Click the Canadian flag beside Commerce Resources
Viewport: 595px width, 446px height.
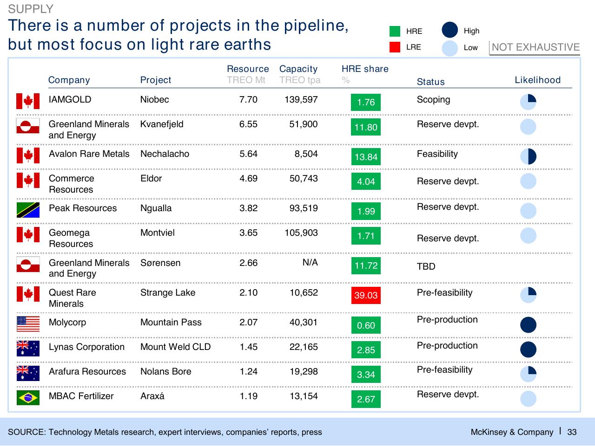tap(28, 180)
